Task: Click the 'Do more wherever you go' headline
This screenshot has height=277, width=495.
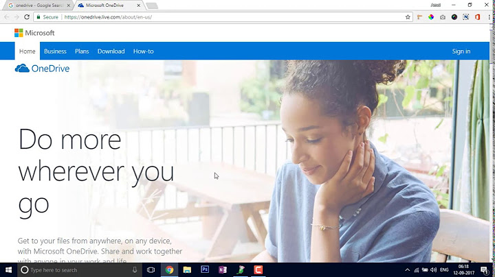Action: click(x=96, y=171)
